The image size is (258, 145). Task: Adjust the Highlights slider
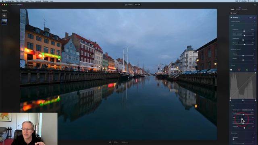tap(243, 40)
